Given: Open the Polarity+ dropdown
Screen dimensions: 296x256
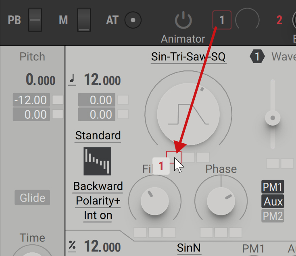Looking at the screenshot, I should coord(98,201).
